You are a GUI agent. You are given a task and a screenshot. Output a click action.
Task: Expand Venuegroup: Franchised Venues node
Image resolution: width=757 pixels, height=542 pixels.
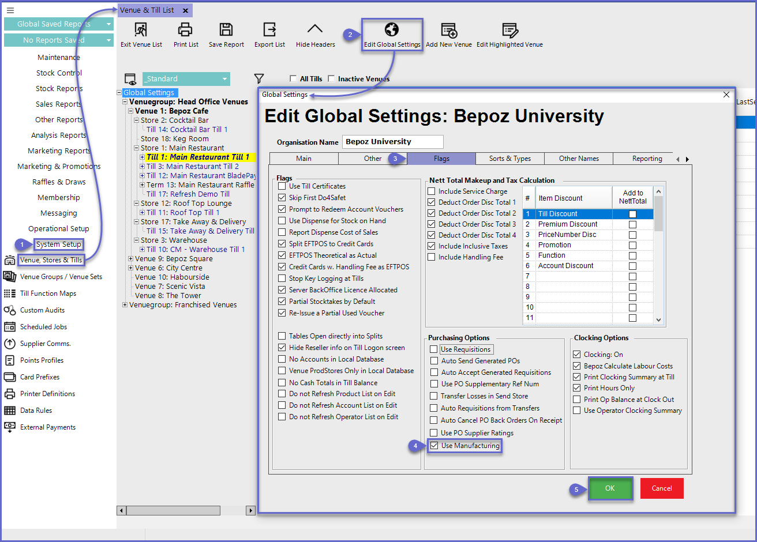(x=125, y=305)
